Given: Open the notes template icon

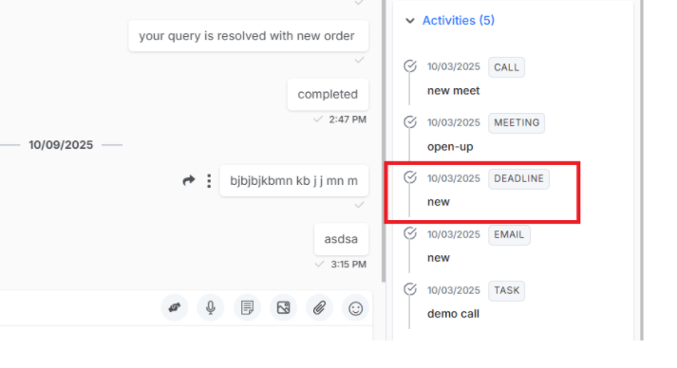Looking at the screenshot, I should [247, 307].
